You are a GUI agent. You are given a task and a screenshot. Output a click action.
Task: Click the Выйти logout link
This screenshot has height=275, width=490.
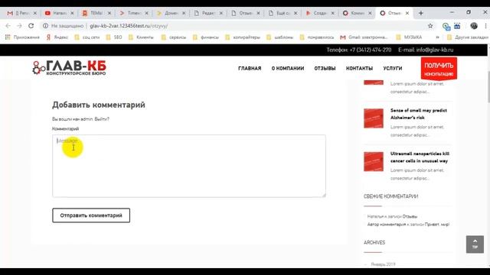click(x=102, y=119)
